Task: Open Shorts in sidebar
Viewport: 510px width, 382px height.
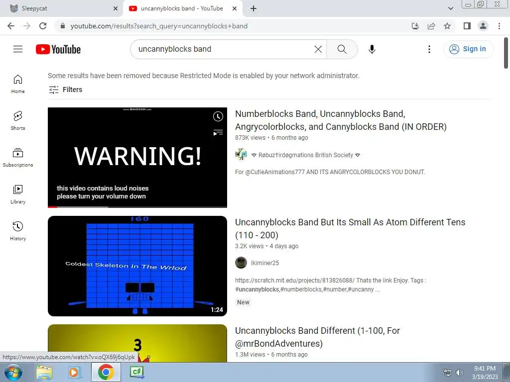Action: click(18, 121)
